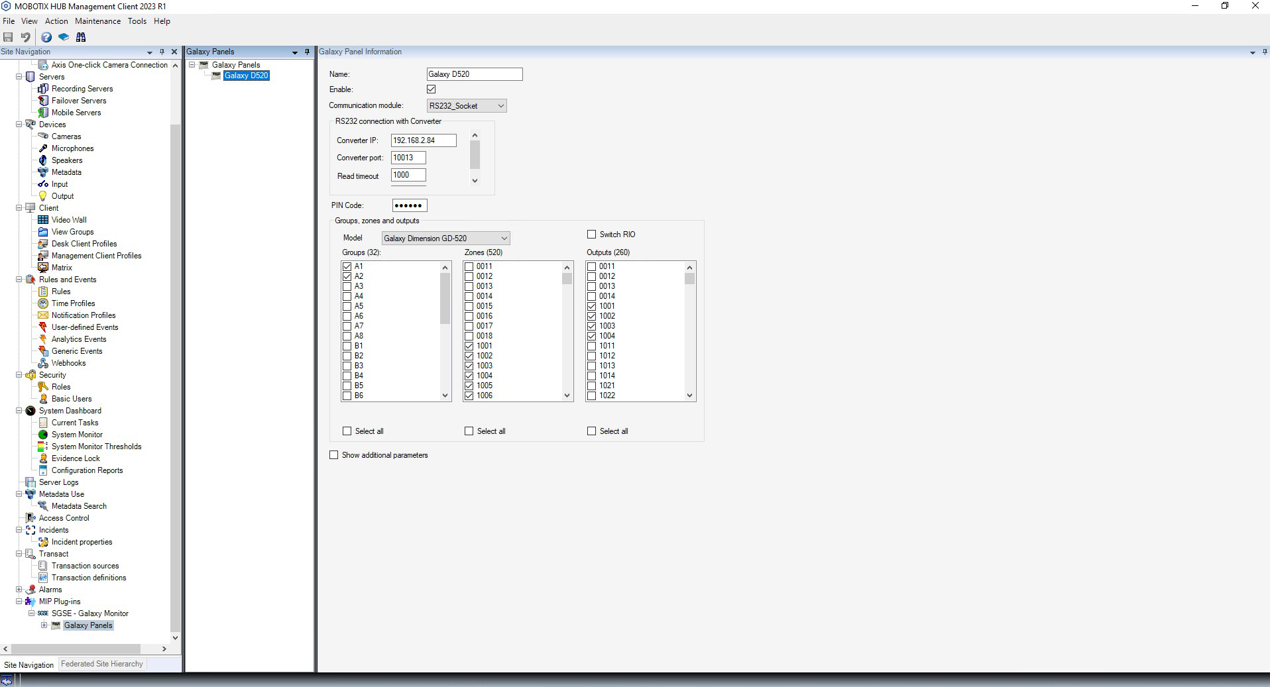Screen dimensions: 1270x687
Task: Check the Switch RIO checkbox
Action: click(x=592, y=235)
